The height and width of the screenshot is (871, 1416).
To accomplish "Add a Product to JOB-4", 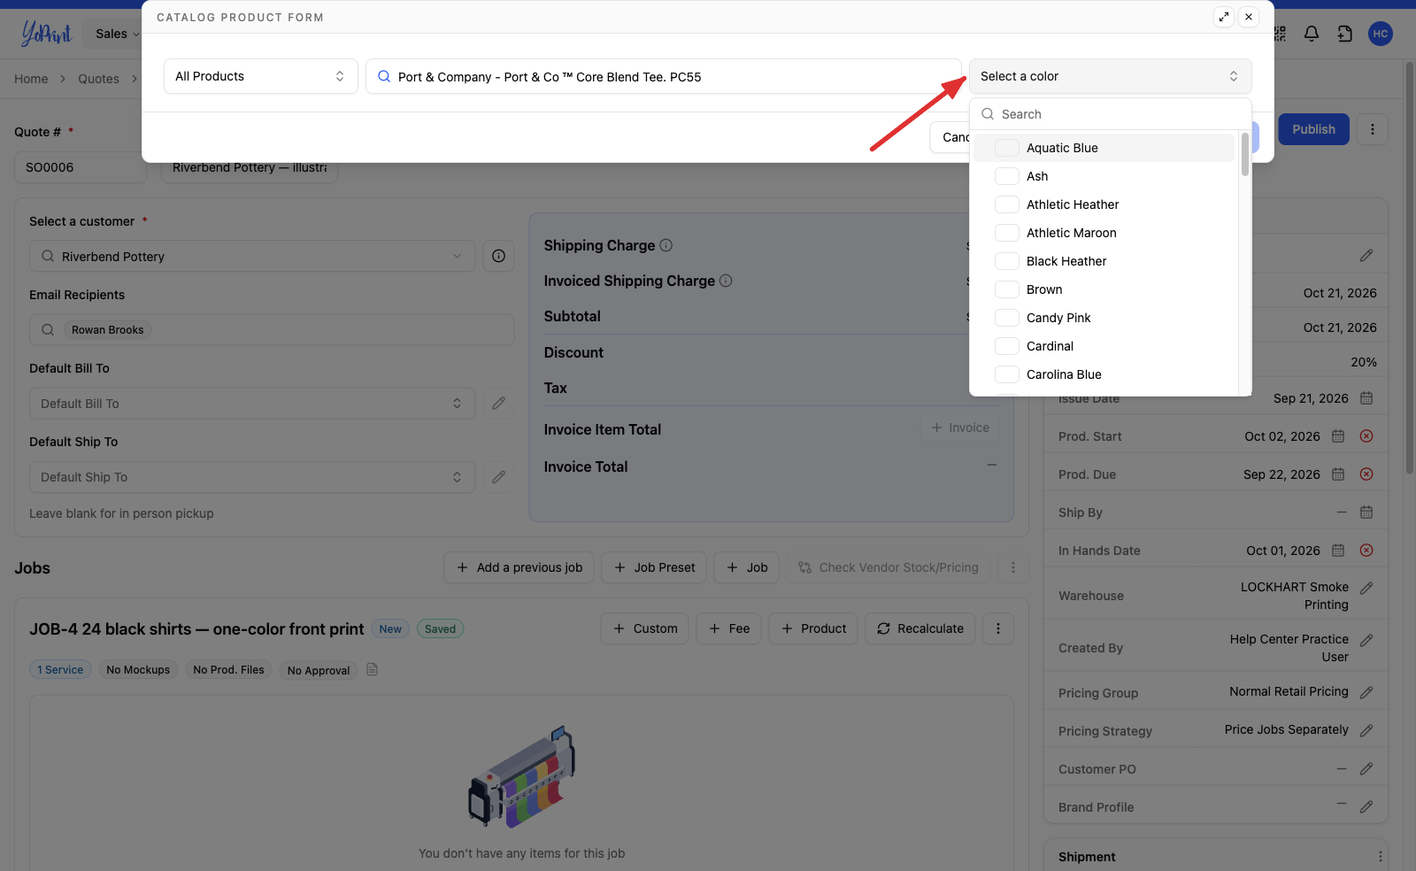I will [x=813, y=628].
